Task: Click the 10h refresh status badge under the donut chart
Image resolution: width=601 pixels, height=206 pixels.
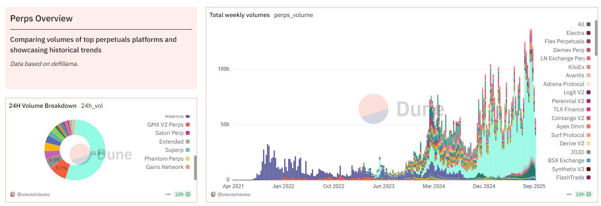Action: tap(182, 194)
